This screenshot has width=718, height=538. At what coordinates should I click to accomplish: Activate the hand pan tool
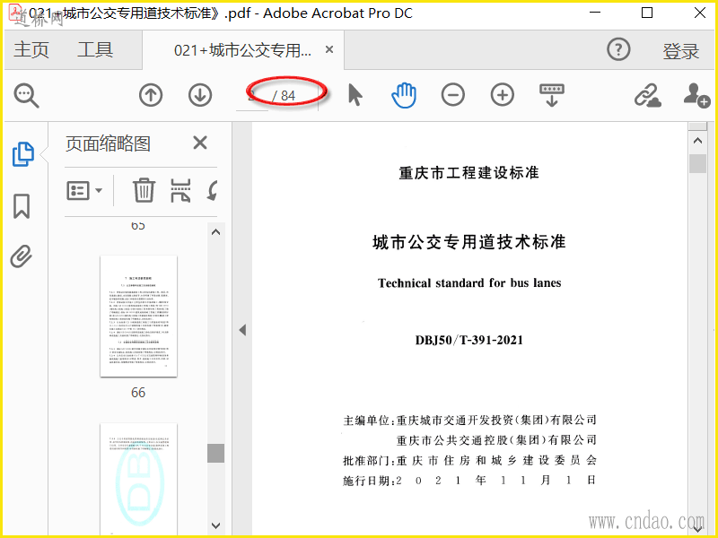pyautogui.click(x=404, y=95)
